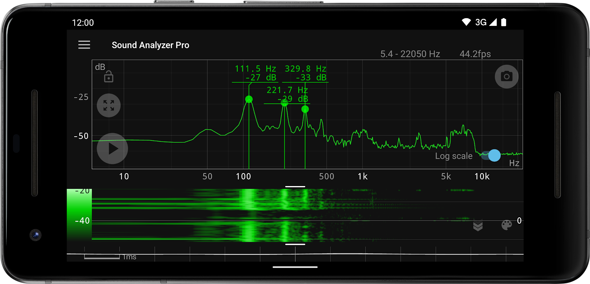Tap the Hz axis unit label
The image size is (590, 284).
pyautogui.click(x=514, y=163)
